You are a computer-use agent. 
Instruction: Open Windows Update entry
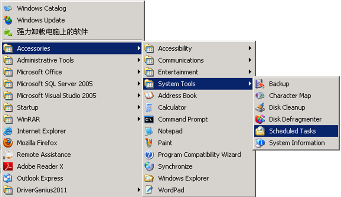72,20
